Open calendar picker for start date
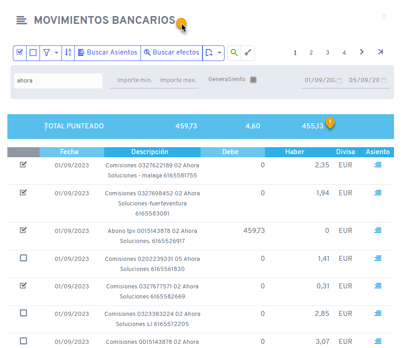This screenshot has height=348, width=411. tap(339, 81)
